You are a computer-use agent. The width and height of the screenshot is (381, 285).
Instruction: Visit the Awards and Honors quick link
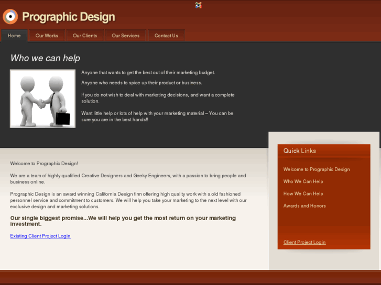point(304,206)
